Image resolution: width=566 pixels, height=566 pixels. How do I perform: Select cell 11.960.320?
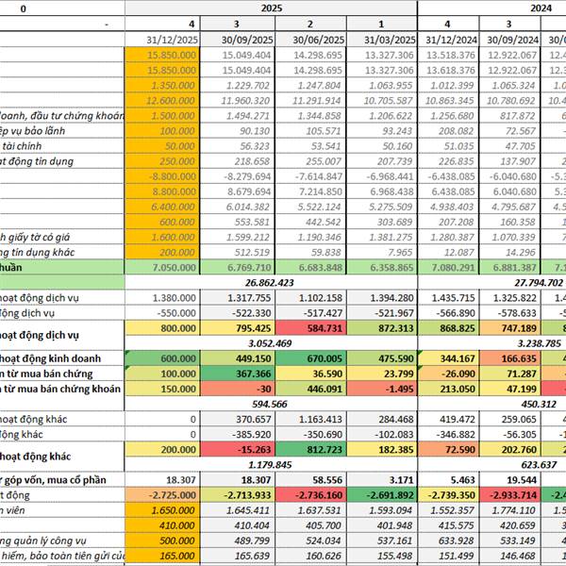[x=238, y=100]
